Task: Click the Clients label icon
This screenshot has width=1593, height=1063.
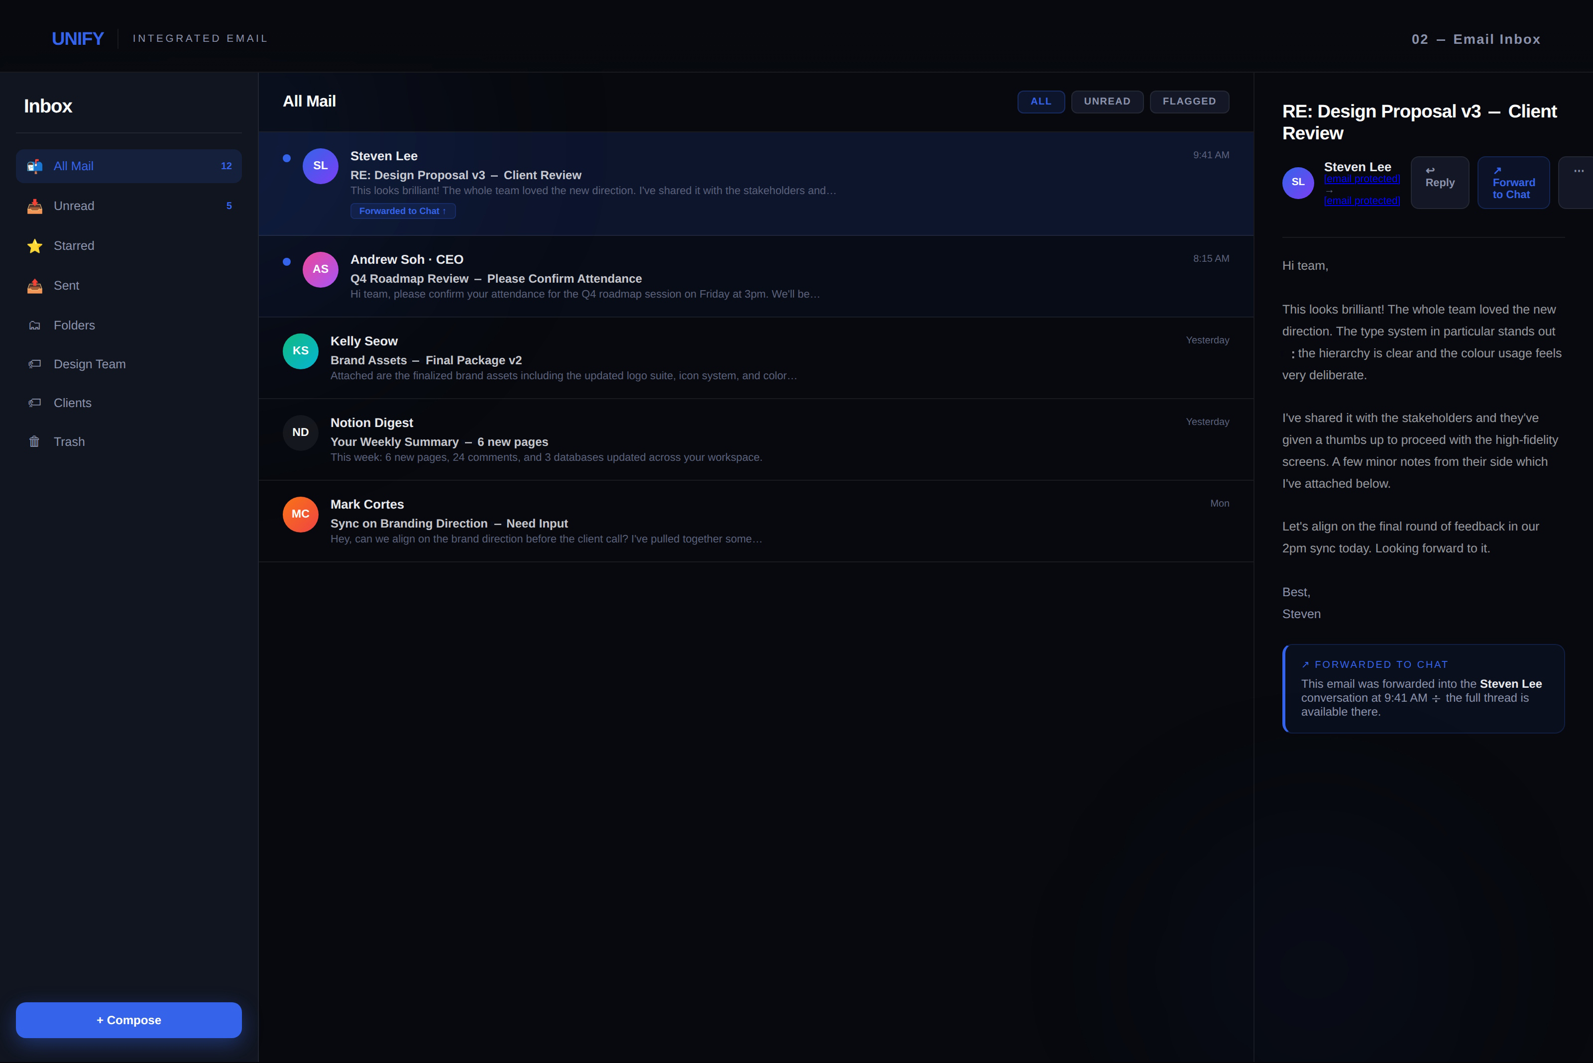Action: 34,403
